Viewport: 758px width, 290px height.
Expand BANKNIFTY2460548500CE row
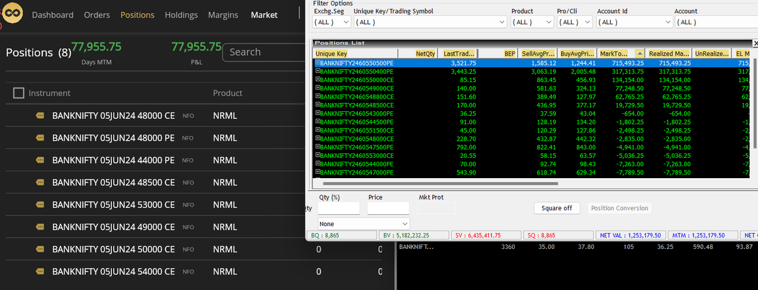click(x=317, y=105)
